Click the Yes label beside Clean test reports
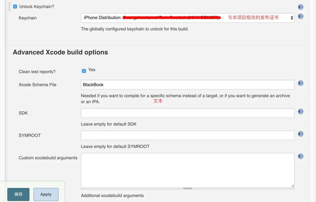 click(x=92, y=70)
